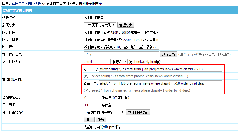Focus the 查询记录 SQL input field
Viewport: 238px width, 133px height.
pyautogui.click(x=161, y=83)
